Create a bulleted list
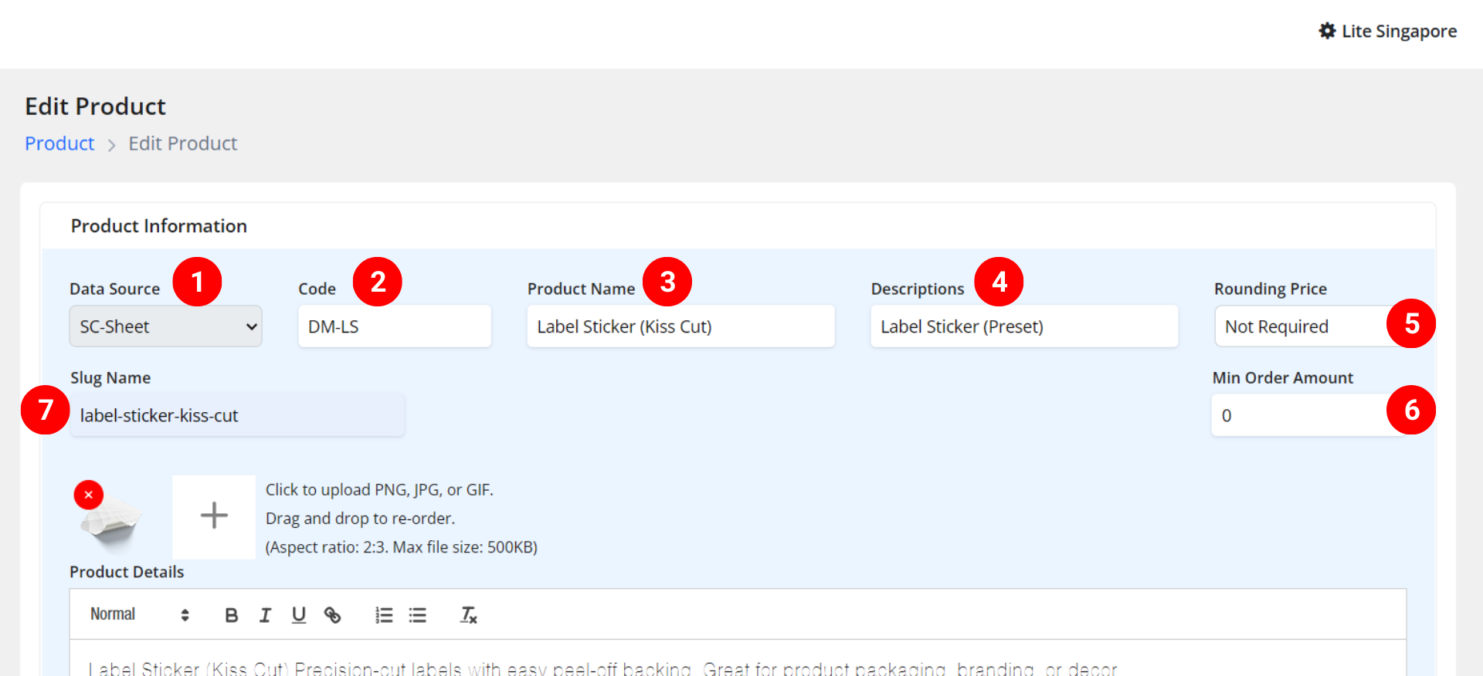 click(x=418, y=615)
